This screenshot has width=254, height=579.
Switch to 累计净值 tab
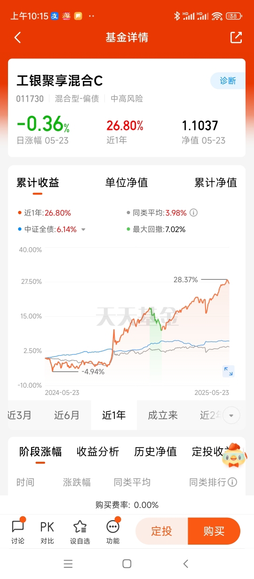tap(216, 183)
